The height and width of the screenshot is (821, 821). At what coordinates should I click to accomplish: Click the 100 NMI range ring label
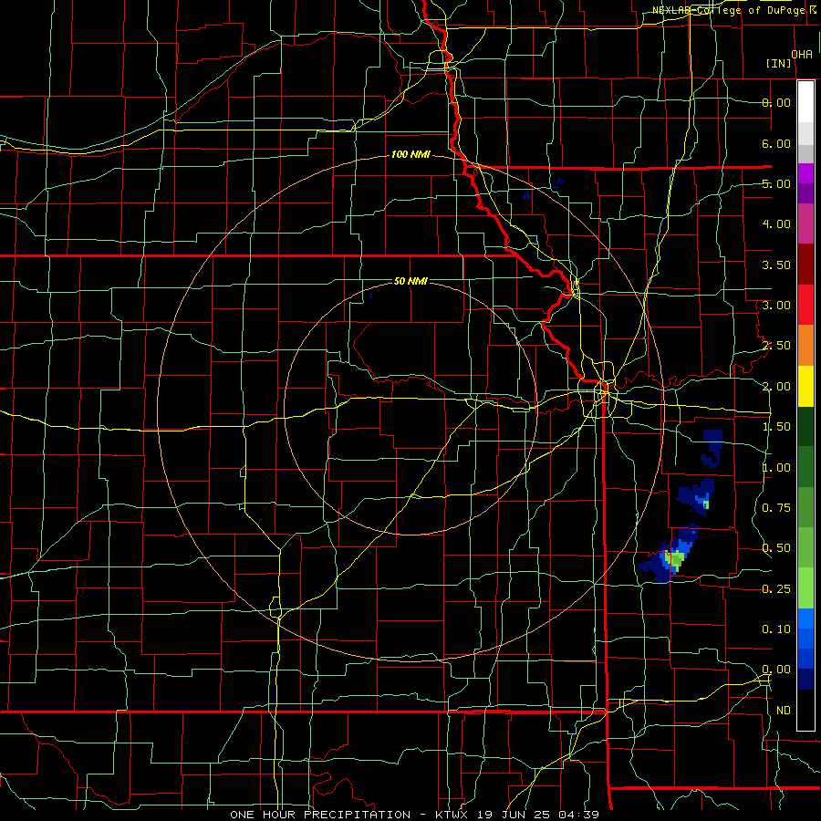tap(410, 154)
